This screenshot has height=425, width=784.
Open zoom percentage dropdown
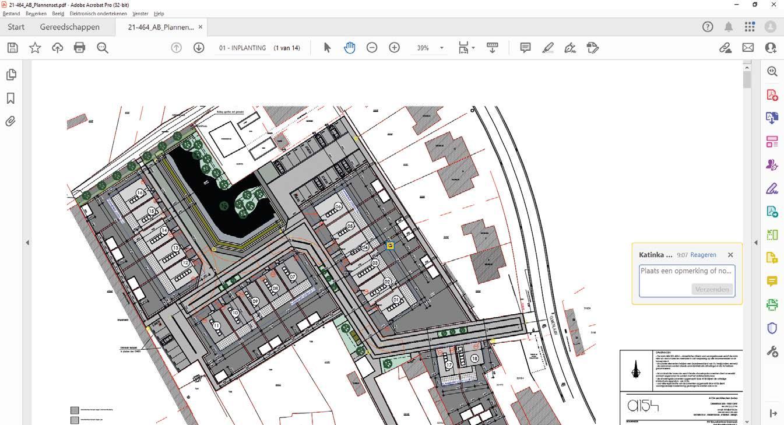[x=441, y=48]
